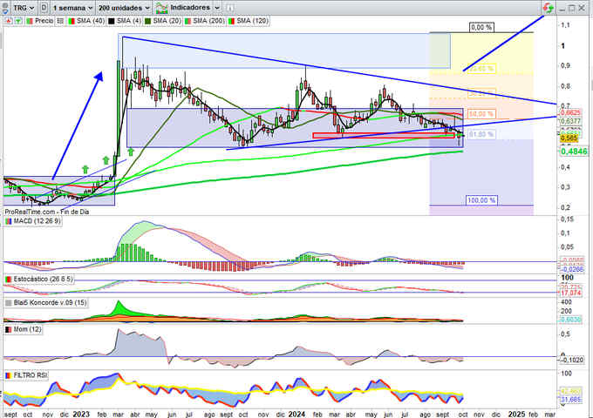The width and height of the screenshot is (593, 418).
Task: Open the Indicadores menu label
Action: [x=190, y=8]
